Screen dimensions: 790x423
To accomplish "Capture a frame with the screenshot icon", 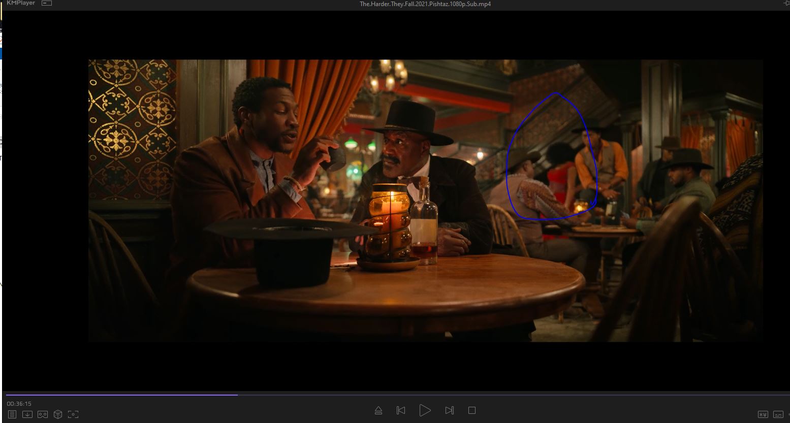I will coord(73,414).
